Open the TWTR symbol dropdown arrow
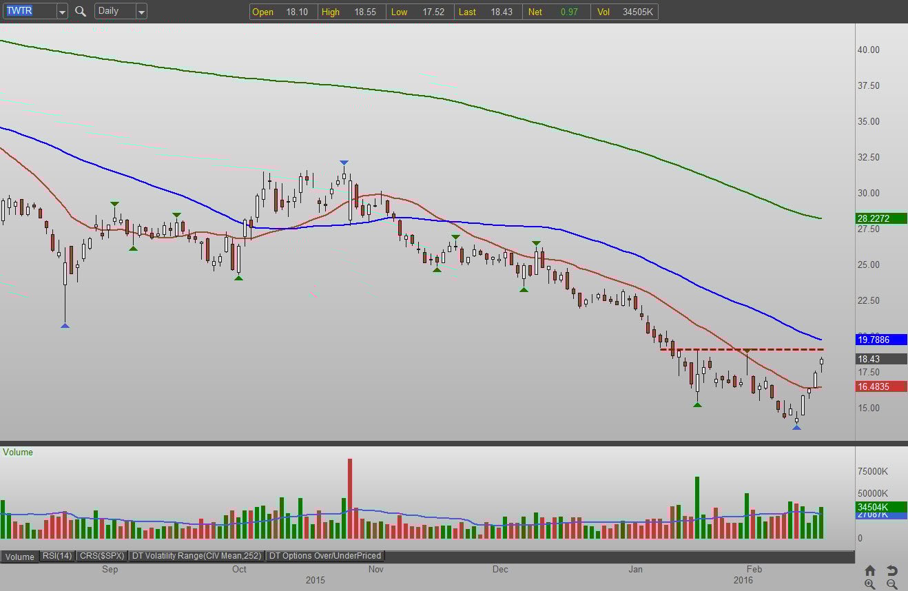The image size is (908, 591). pos(62,11)
